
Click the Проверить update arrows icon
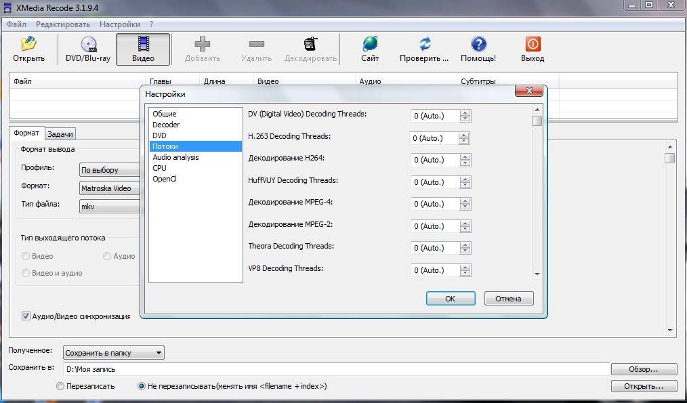(424, 44)
